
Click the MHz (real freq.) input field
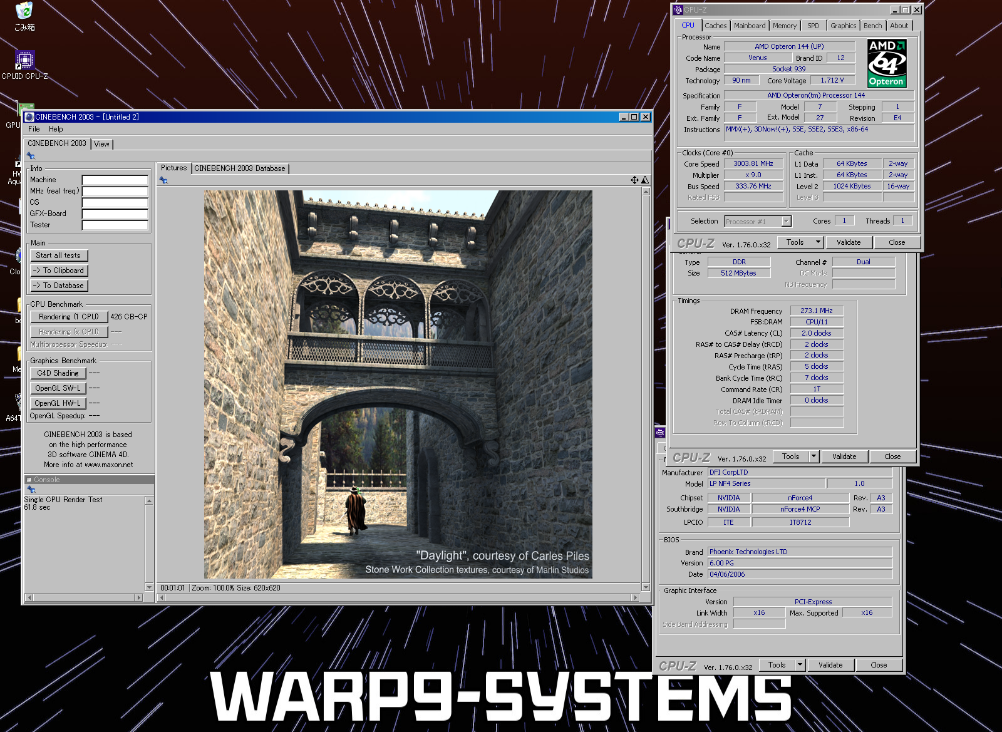pyautogui.click(x=115, y=192)
